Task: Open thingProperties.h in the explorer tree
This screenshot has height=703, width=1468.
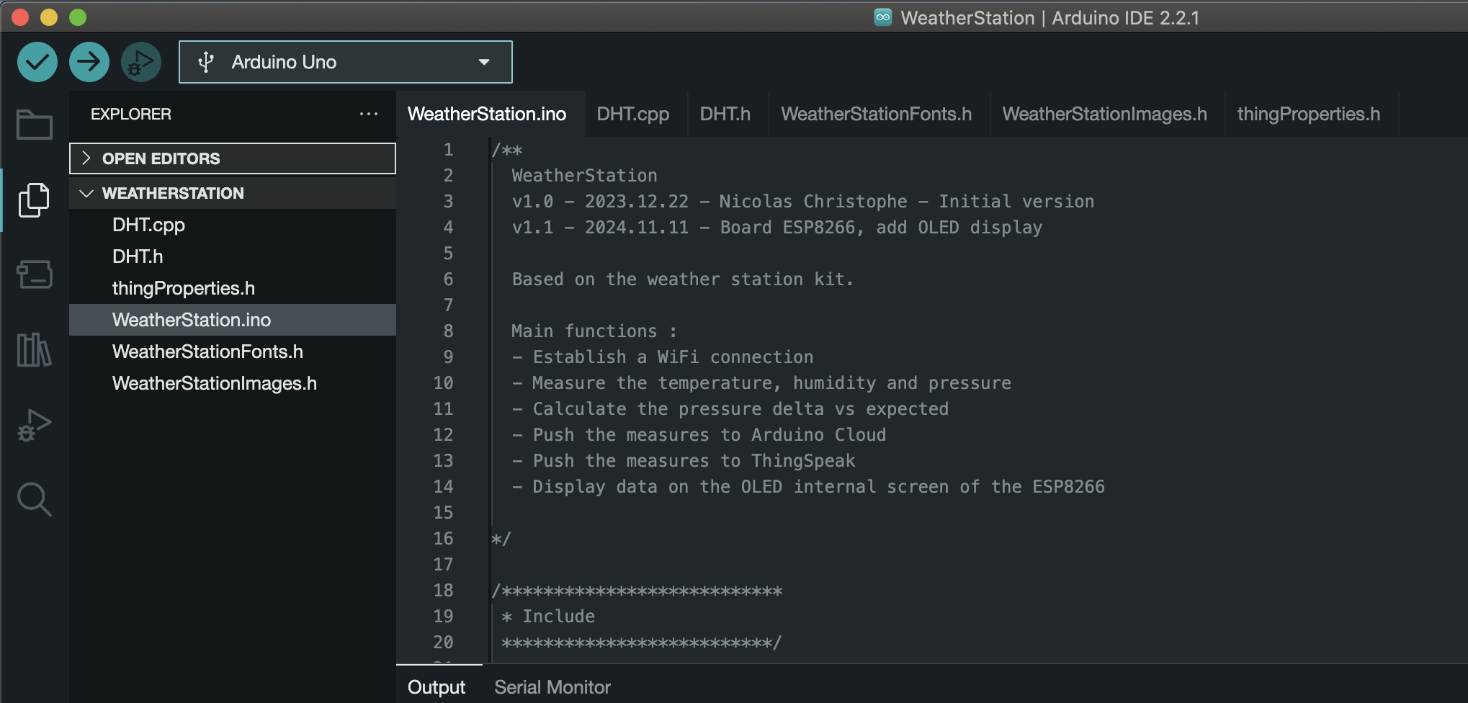Action: [233, 288]
